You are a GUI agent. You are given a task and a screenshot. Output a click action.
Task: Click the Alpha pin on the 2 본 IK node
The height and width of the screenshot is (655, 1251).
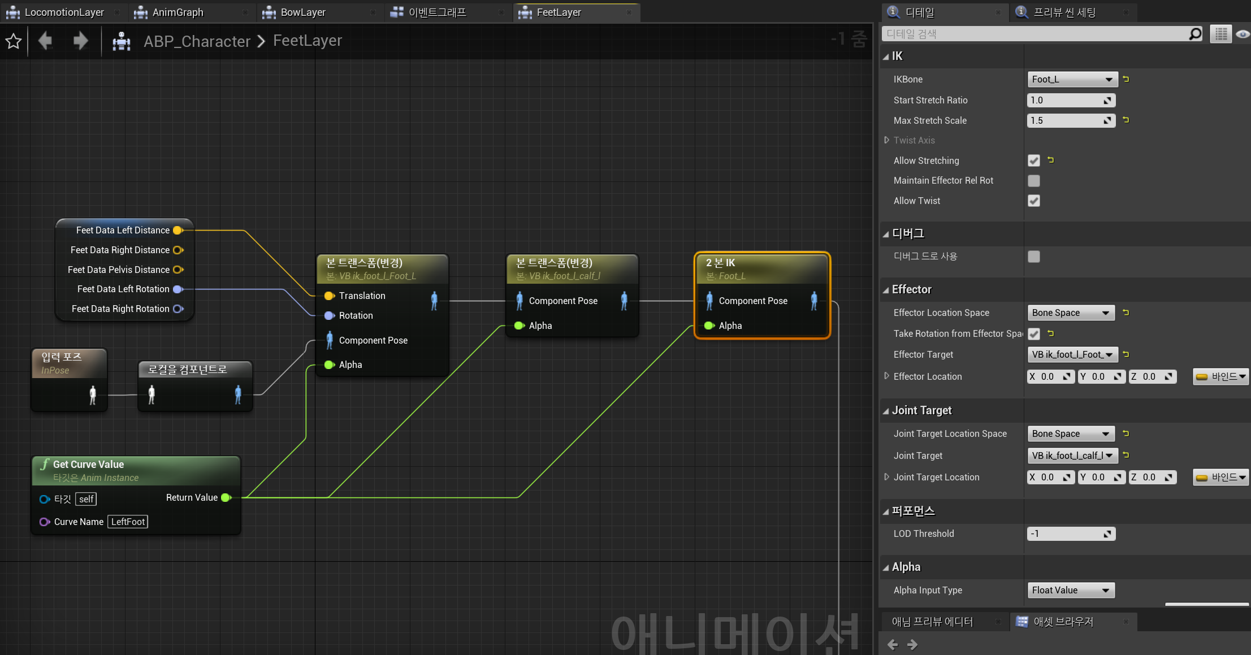tap(709, 326)
